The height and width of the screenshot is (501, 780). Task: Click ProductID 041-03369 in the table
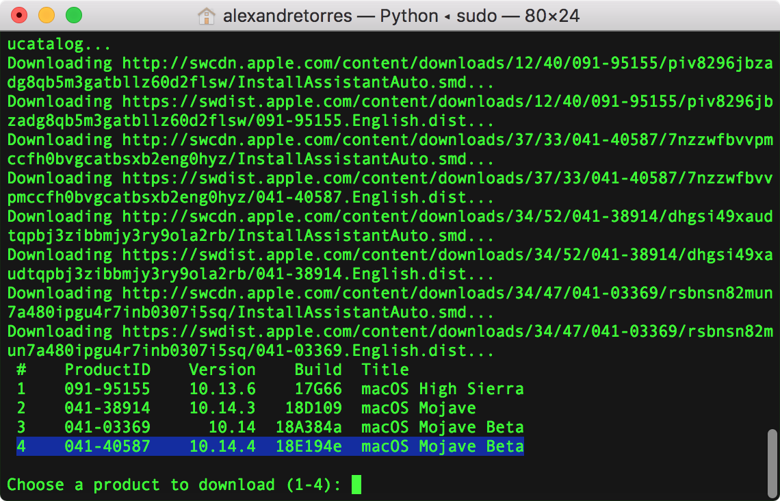(x=107, y=427)
